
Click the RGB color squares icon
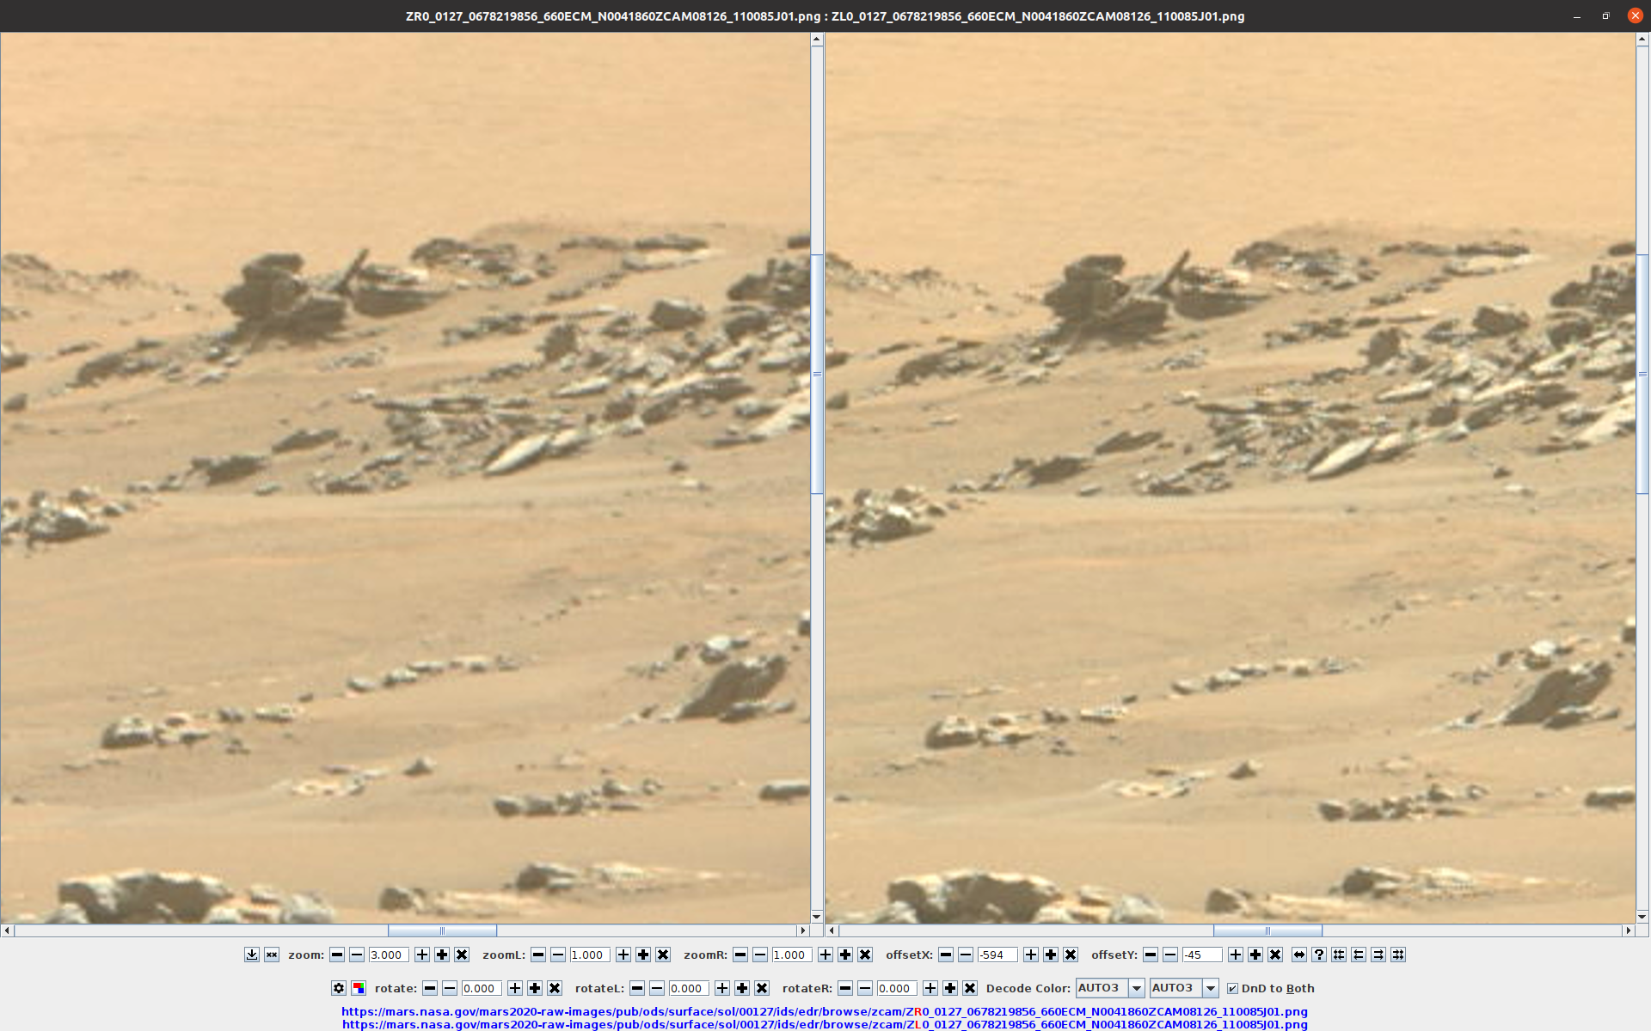click(359, 988)
